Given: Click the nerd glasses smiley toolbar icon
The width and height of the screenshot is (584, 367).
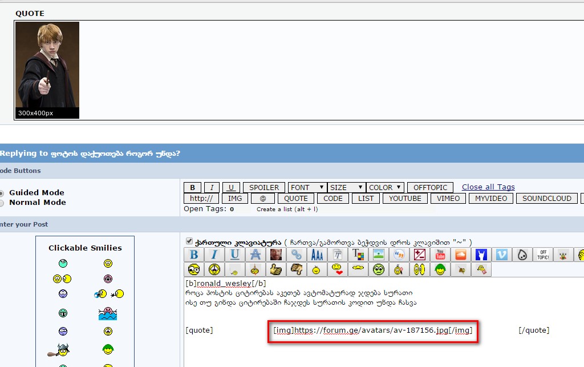Looking at the screenshot, I should point(194,269).
